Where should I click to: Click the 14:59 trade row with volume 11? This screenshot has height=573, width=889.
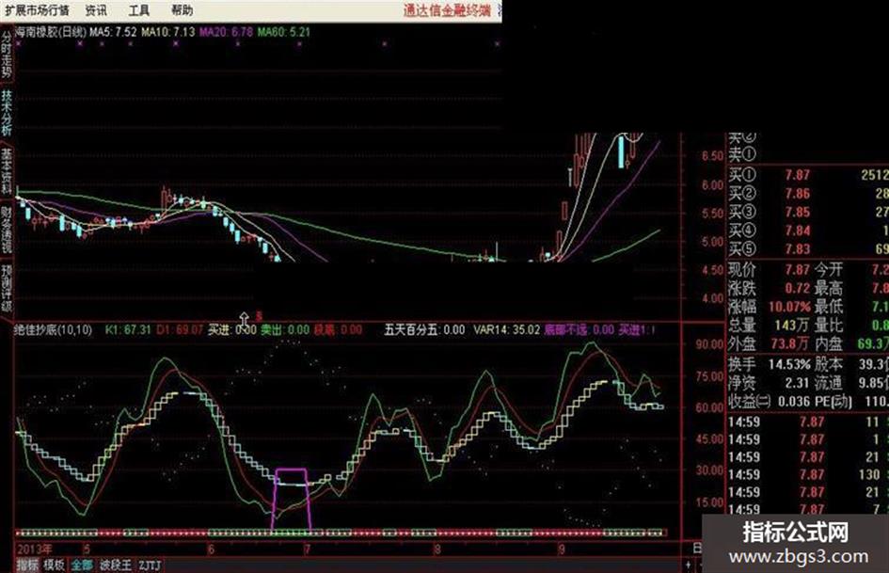coord(808,422)
